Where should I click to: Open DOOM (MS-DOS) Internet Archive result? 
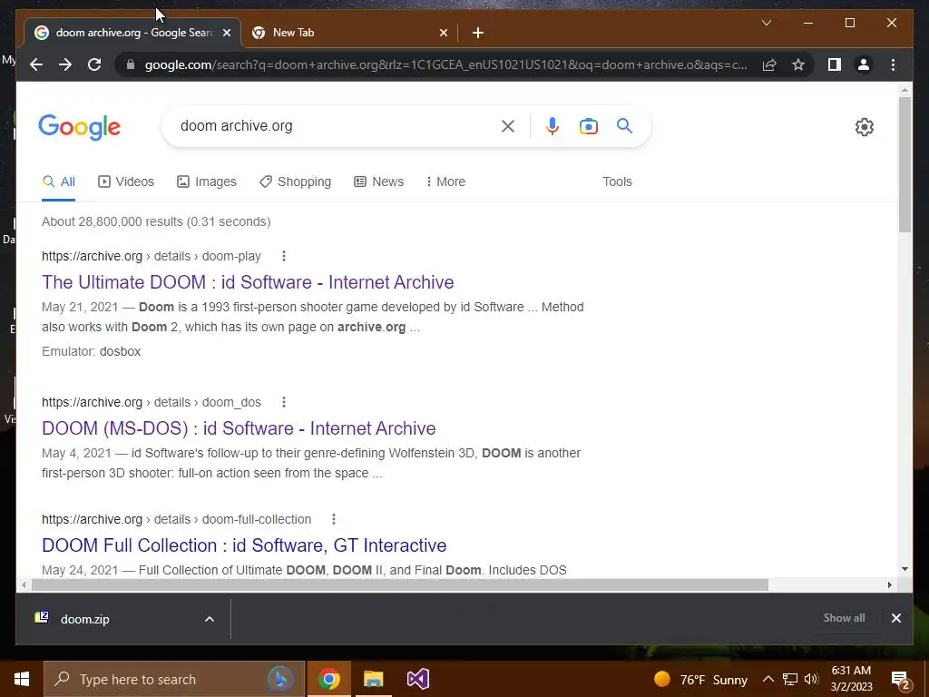[x=239, y=428]
